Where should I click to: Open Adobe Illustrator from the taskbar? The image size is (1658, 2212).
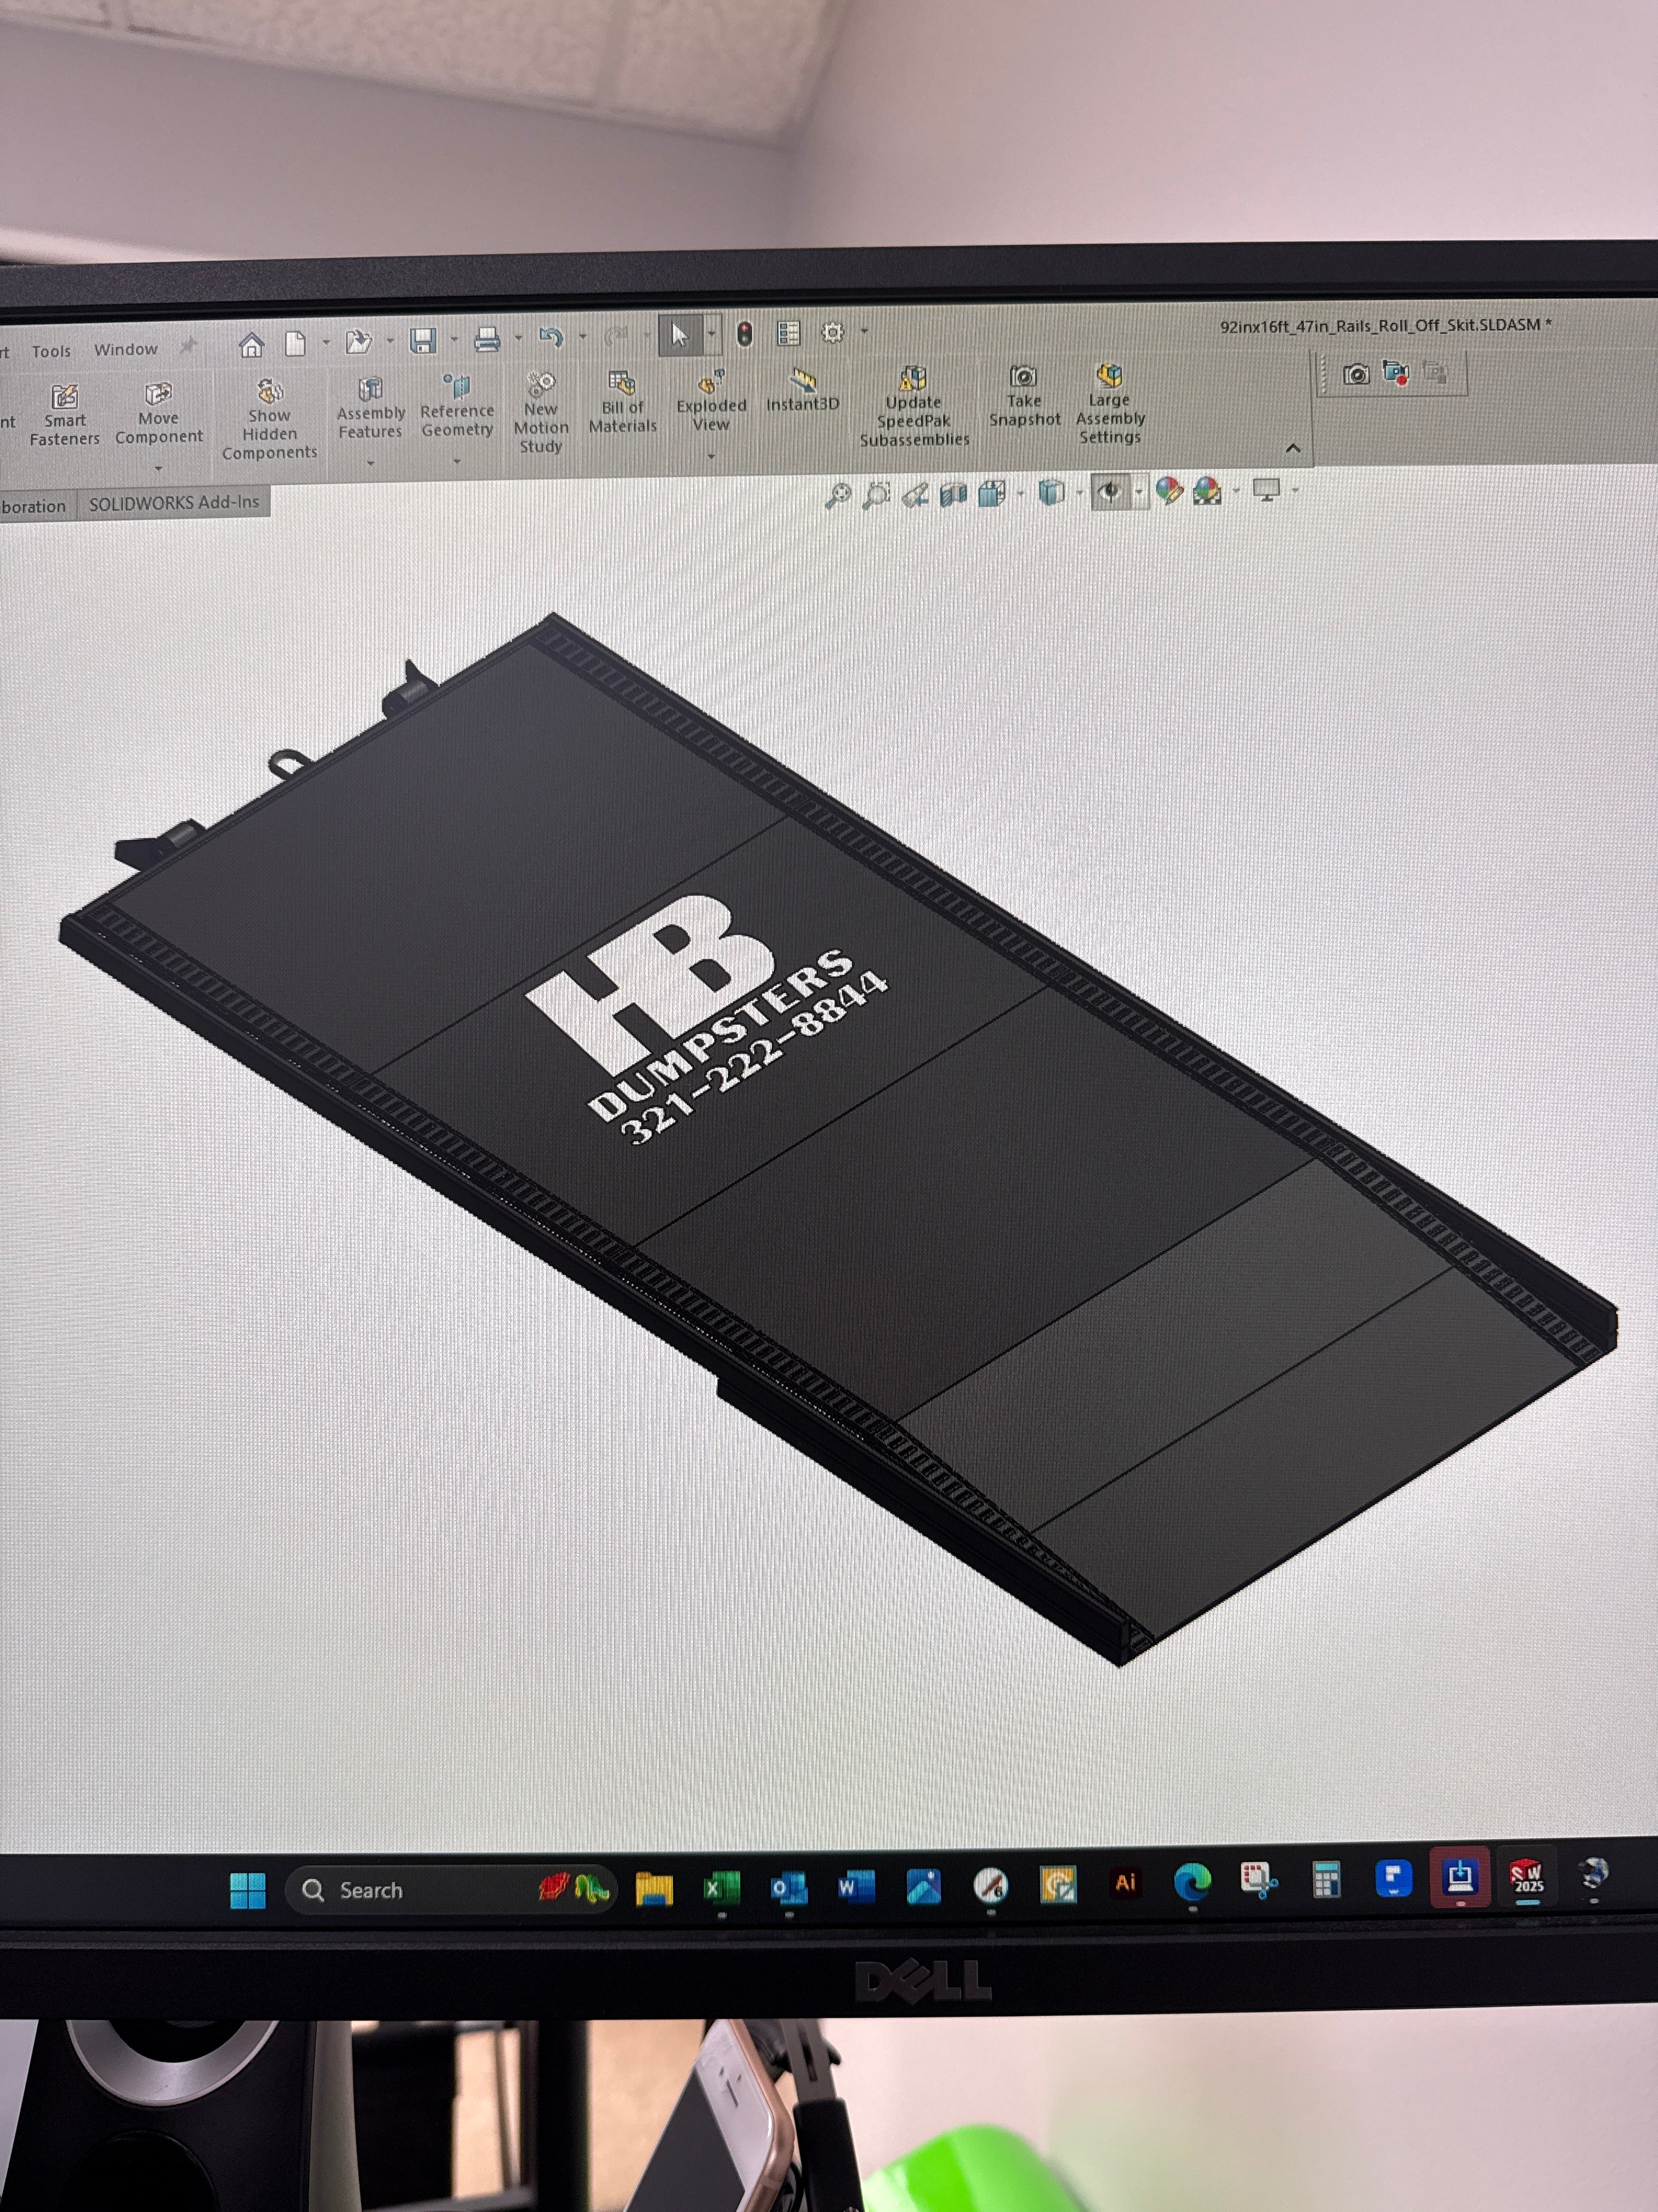click(1125, 1883)
